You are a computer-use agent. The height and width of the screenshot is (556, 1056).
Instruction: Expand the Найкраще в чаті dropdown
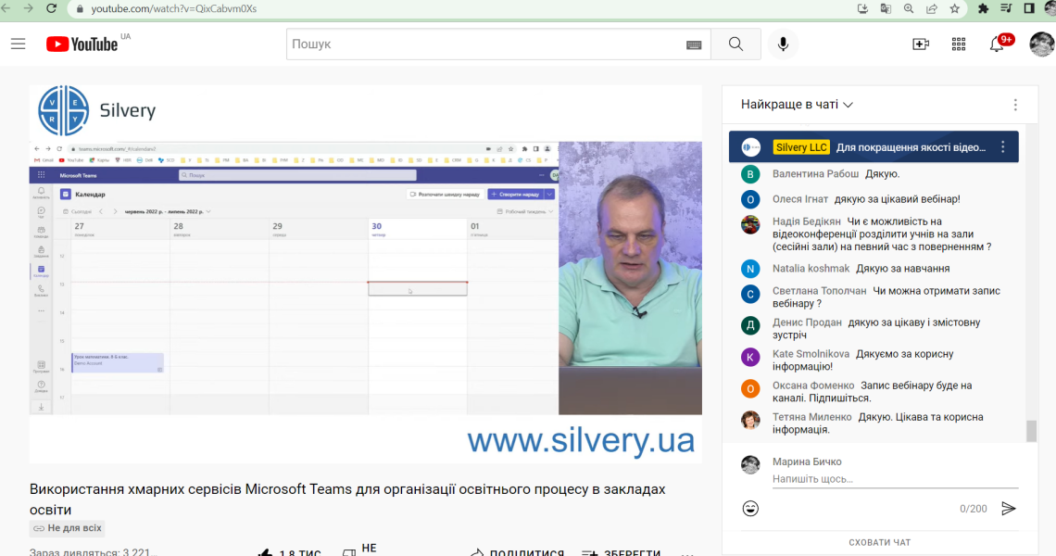(797, 105)
